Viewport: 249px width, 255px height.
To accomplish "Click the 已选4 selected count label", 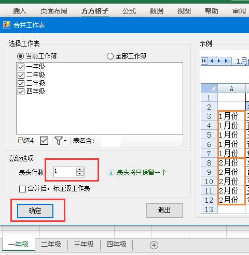I will coord(25,141).
